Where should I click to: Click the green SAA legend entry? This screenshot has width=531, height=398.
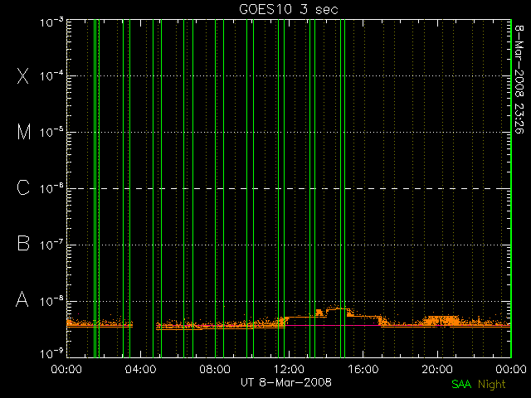(461, 384)
